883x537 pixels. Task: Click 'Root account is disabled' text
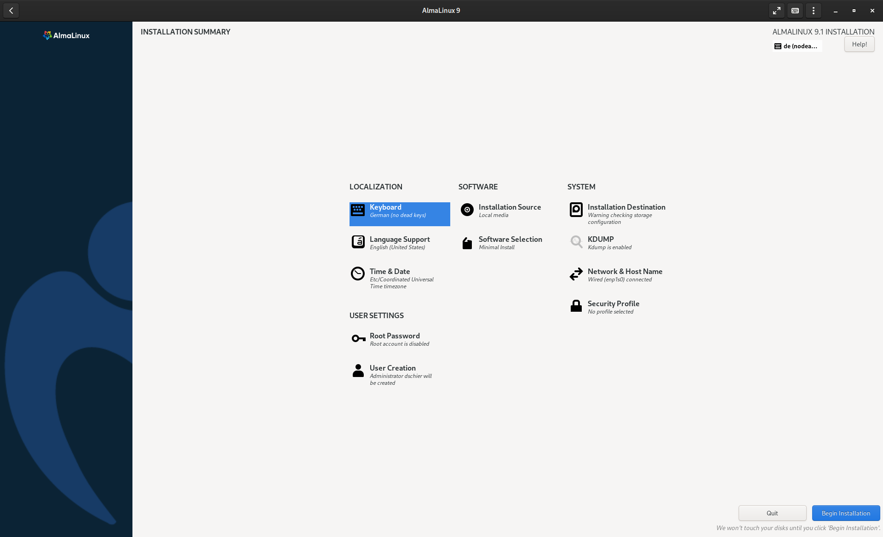click(x=399, y=344)
